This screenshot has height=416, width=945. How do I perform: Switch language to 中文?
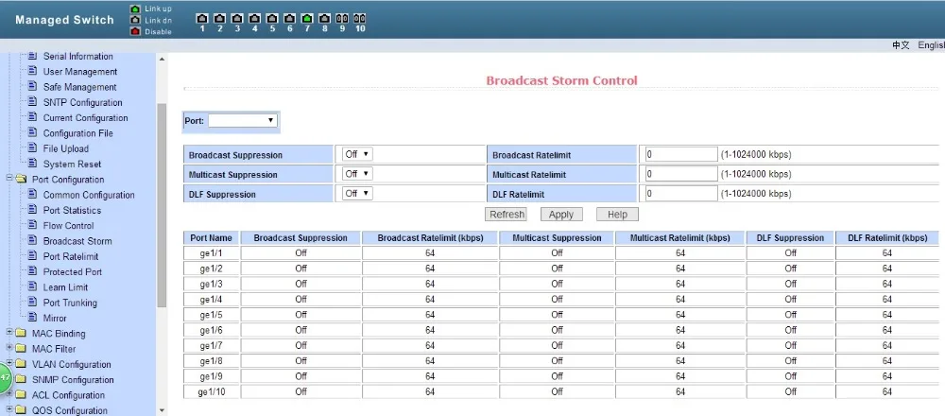[x=901, y=45]
